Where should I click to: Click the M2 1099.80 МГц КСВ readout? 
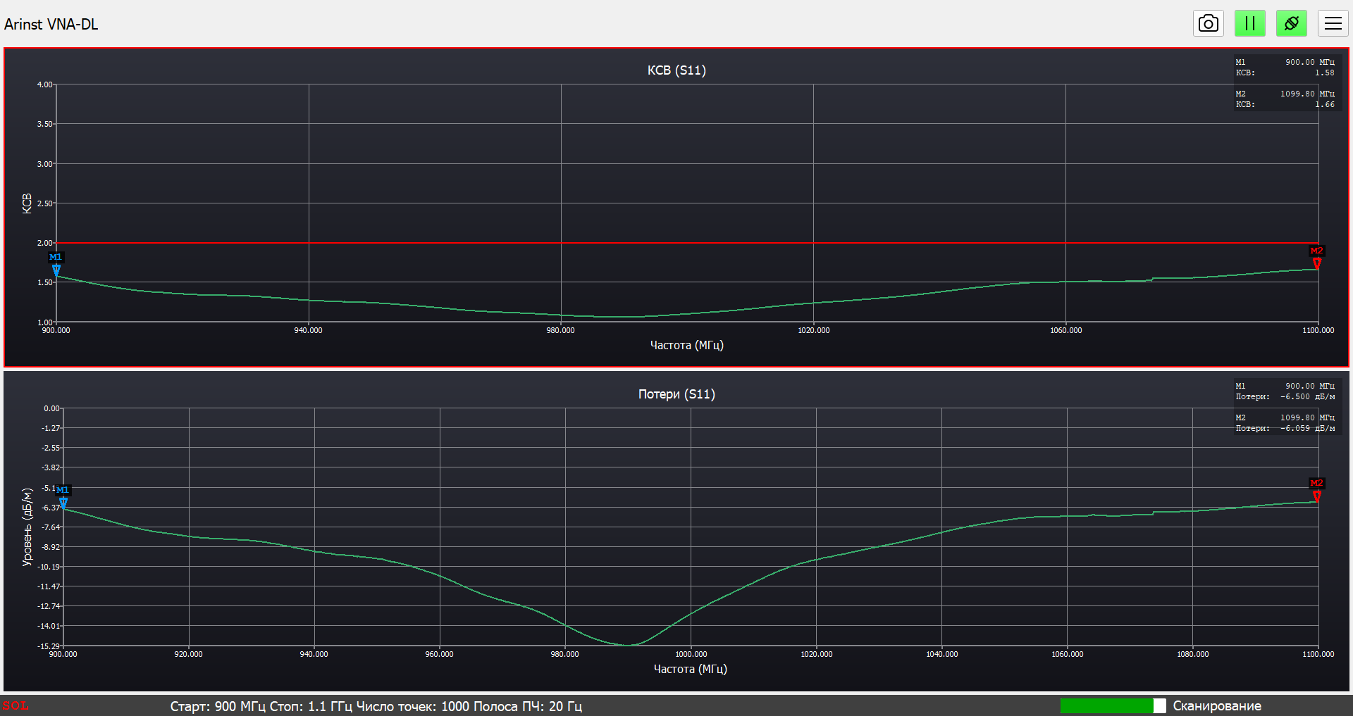coord(1285,99)
